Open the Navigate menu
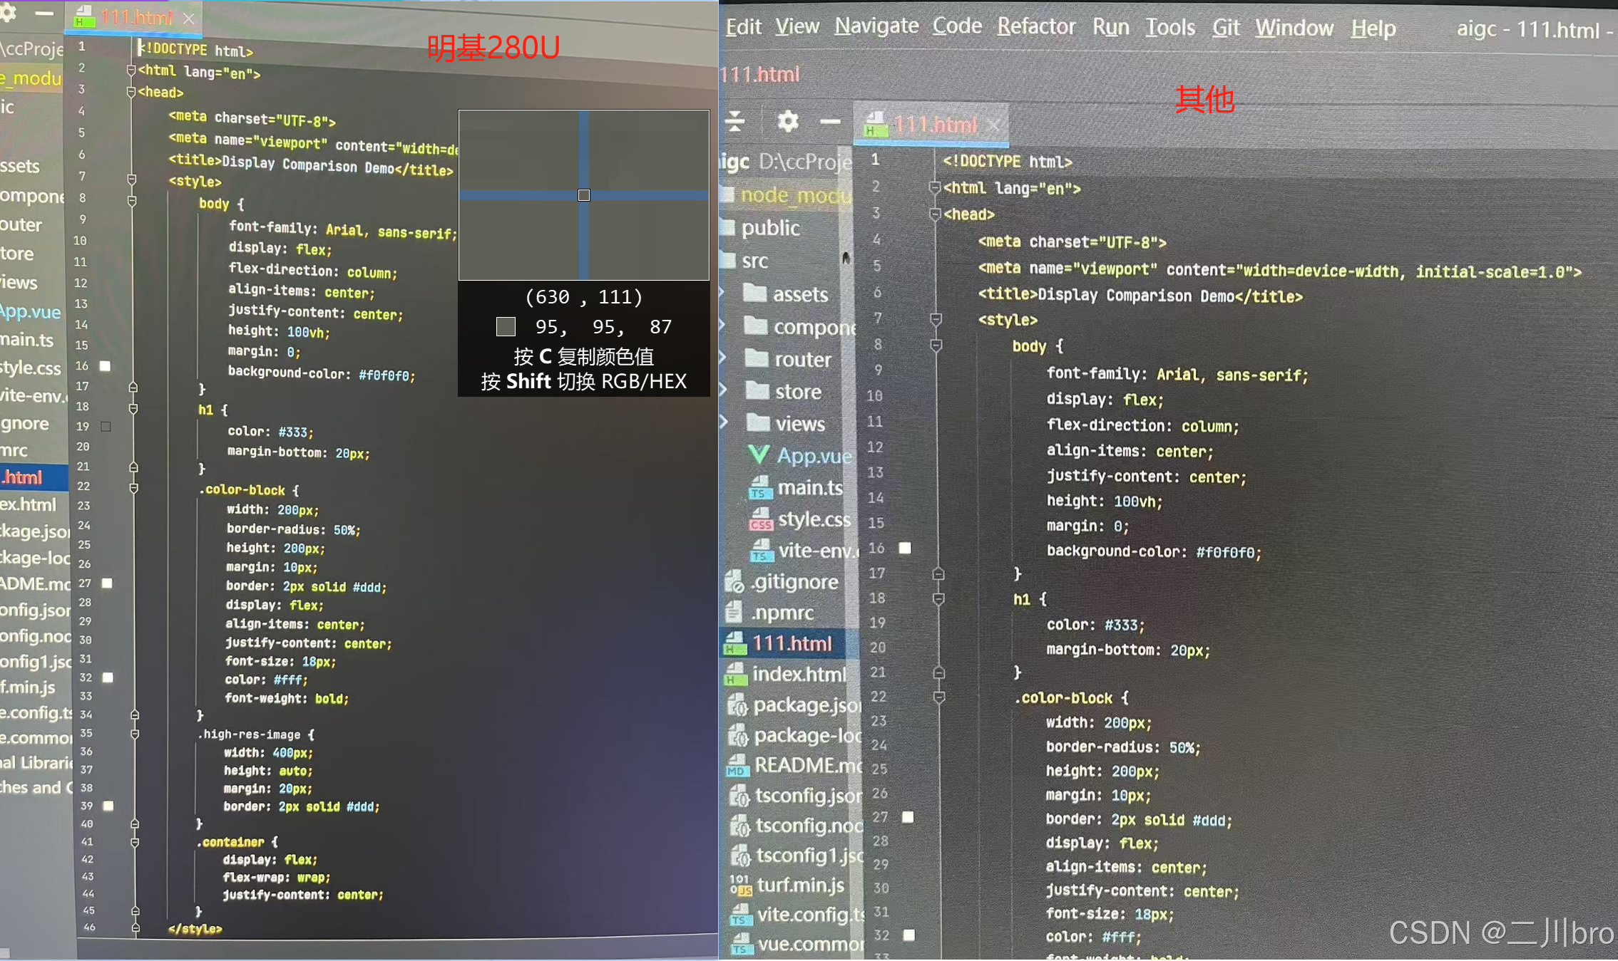1618x961 pixels. click(x=876, y=26)
